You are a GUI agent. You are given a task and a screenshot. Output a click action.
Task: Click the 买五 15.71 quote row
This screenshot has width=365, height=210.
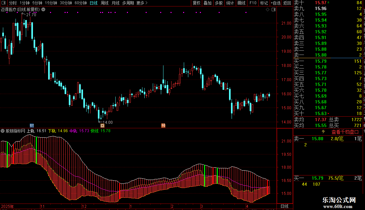pyautogui.click(x=328, y=84)
